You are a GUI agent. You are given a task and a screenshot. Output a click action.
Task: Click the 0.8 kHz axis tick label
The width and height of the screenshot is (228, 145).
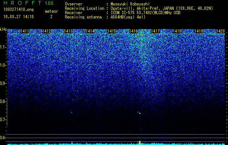(x=3, y=101)
